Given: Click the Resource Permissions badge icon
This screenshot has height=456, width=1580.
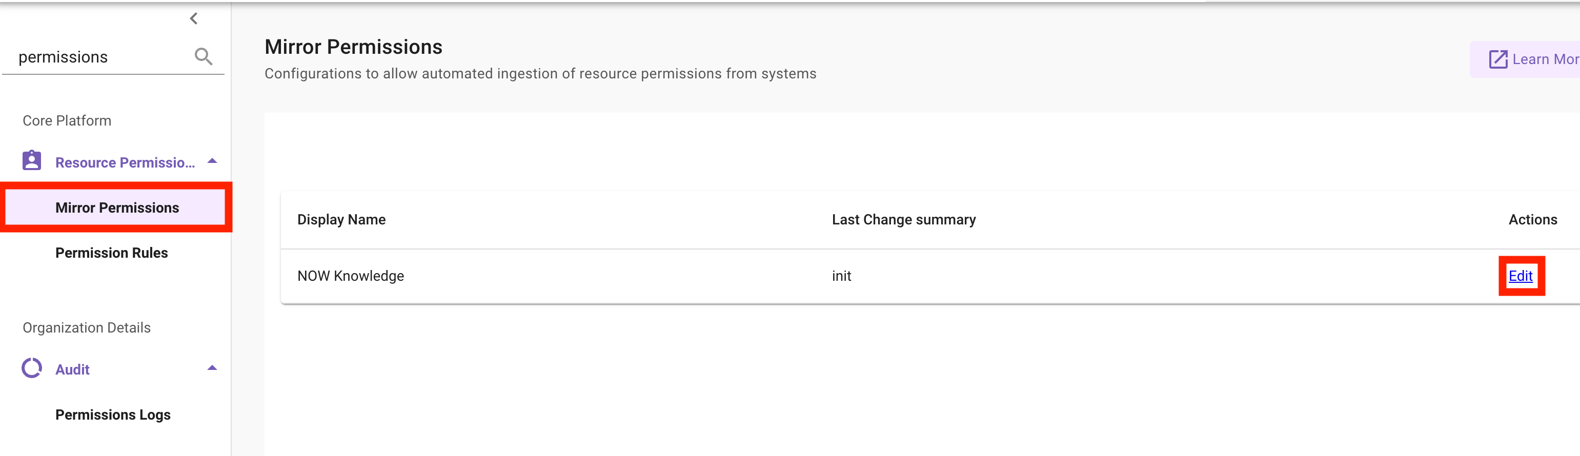Looking at the screenshot, I should [32, 160].
